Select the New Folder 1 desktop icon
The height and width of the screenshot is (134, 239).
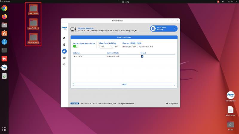[x=33, y=24]
